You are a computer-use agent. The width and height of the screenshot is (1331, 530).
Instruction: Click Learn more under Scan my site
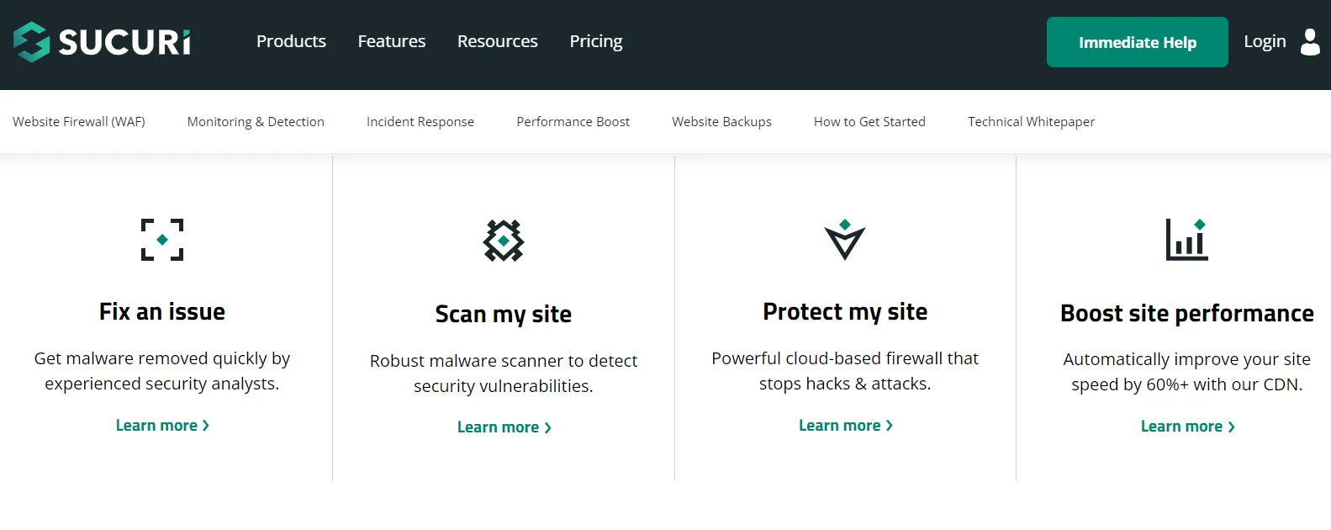coord(504,427)
